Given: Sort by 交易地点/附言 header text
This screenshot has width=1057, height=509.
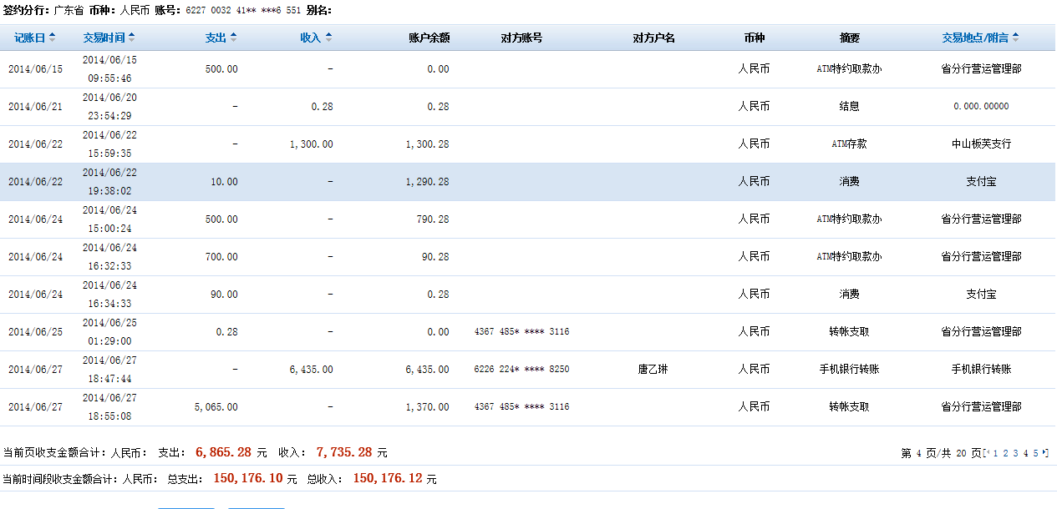Looking at the screenshot, I should [x=975, y=38].
